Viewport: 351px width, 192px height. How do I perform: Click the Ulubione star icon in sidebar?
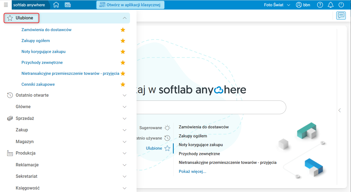(x=10, y=18)
